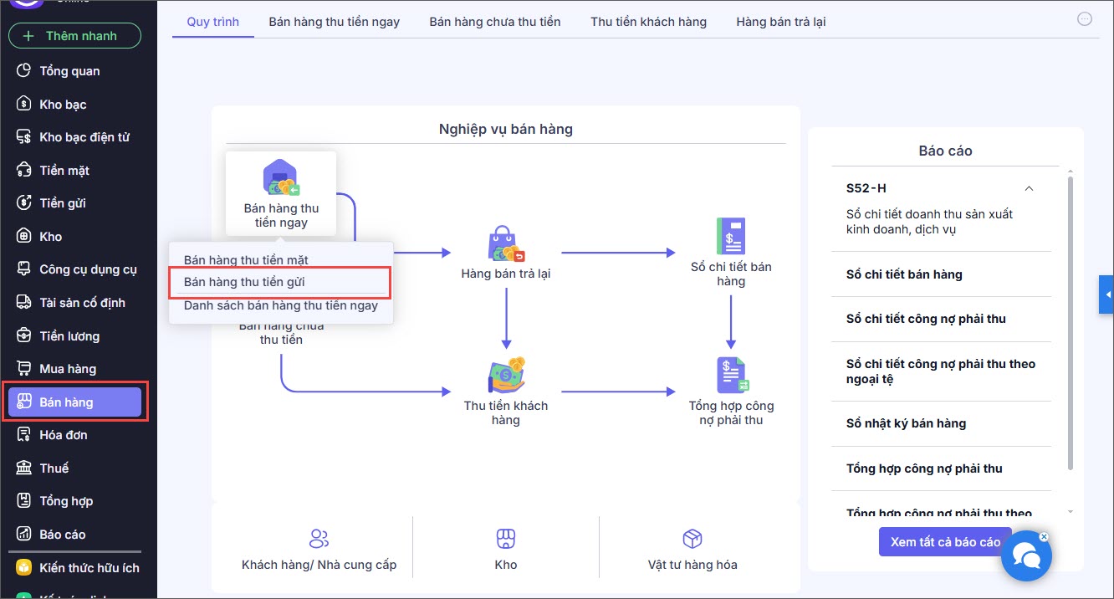Open Sổ nhật ký bán hàng report

coord(906,423)
